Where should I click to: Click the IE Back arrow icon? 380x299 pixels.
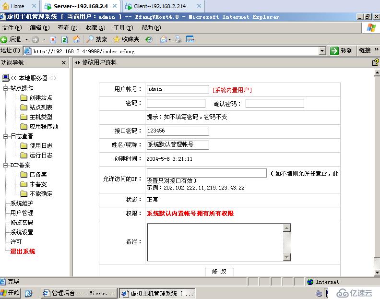click(4, 39)
